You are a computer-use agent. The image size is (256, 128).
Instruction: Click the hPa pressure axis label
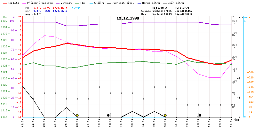click(x=4, y=17)
